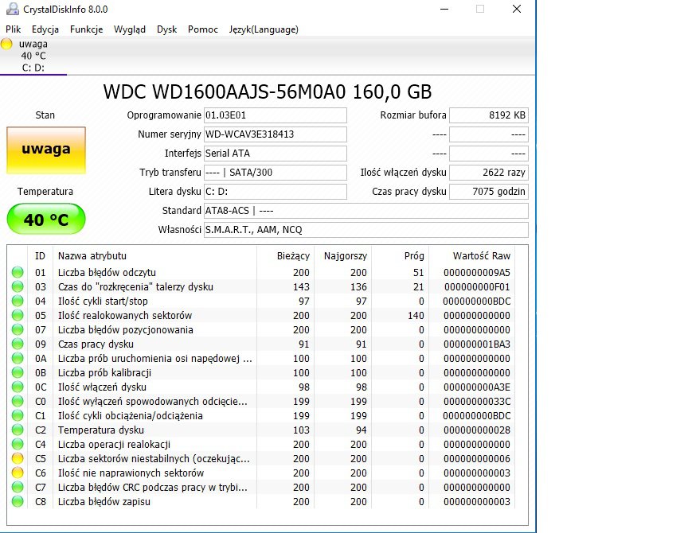Image resolution: width=688 pixels, height=533 pixels.
Task: Click the Próg column header
Action: click(x=401, y=256)
